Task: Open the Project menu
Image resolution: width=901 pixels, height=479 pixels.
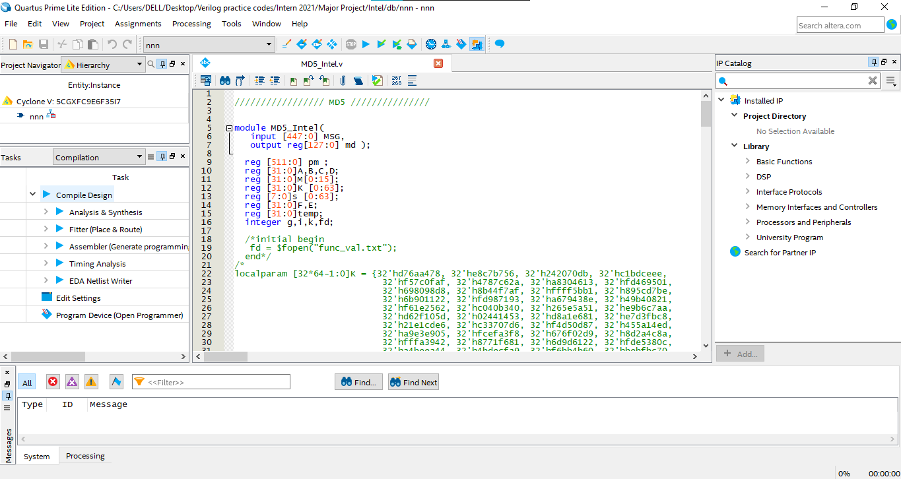Action: tap(92, 24)
